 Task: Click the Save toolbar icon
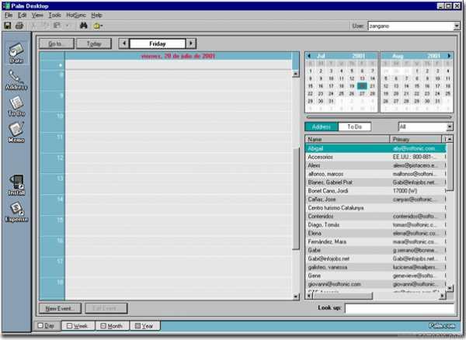coord(8,26)
